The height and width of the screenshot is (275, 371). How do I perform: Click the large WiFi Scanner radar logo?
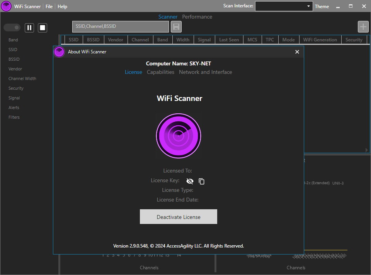point(179,136)
